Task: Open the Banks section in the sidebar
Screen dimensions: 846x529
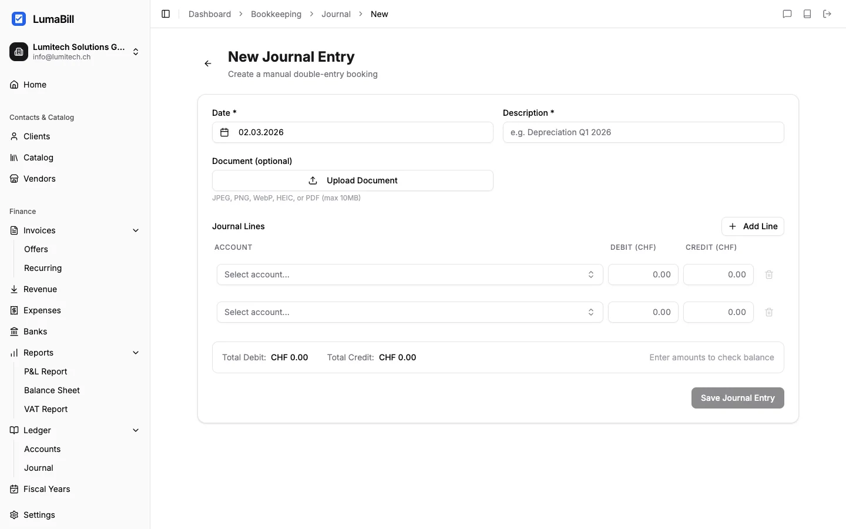Action: tap(35, 332)
